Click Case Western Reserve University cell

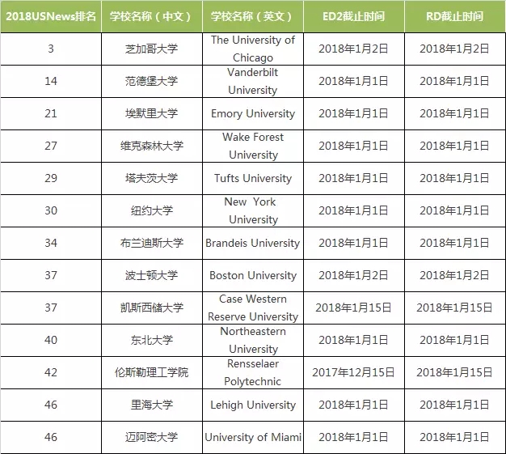(253, 308)
